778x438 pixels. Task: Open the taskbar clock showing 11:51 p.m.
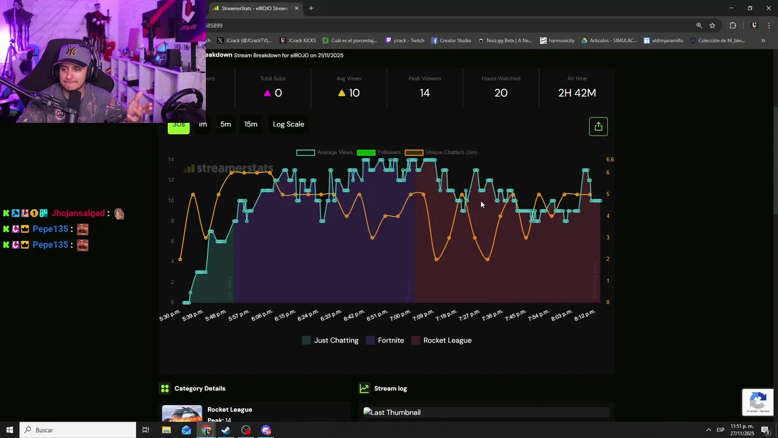(x=742, y=430)
